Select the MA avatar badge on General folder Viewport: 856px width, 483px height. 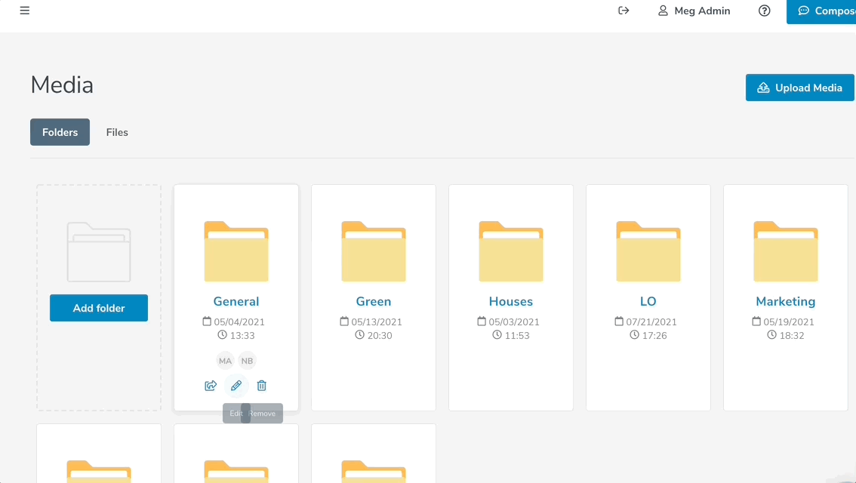coord(225,361)
